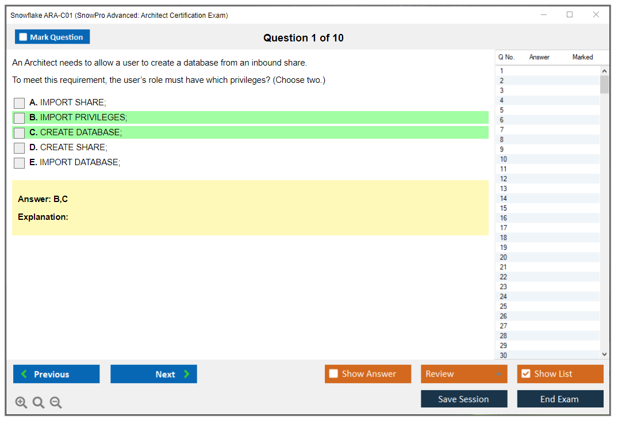This screenshot has height=423, width=618.
Task: Click the zoom in magnifier icon
Action: click(x=21, y=403)
